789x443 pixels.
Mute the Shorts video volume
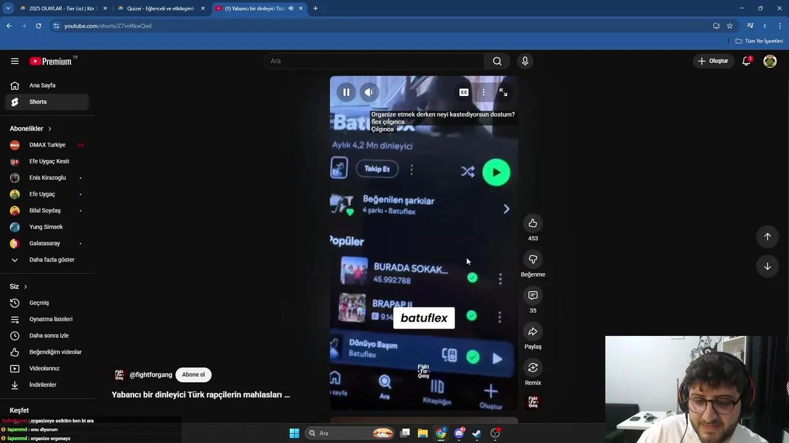(369, 92)
